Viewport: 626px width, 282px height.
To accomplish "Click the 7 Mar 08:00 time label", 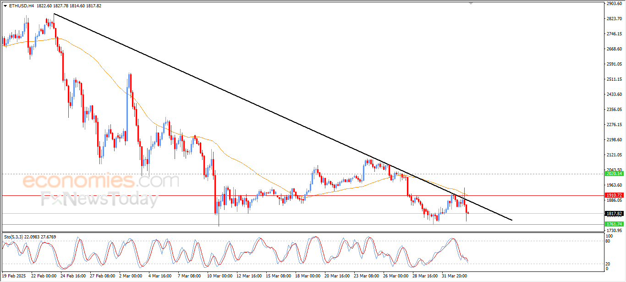I will click(x=189, y=276).
